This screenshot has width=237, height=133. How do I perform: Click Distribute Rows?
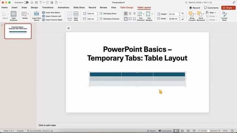(x=108, y=14)
